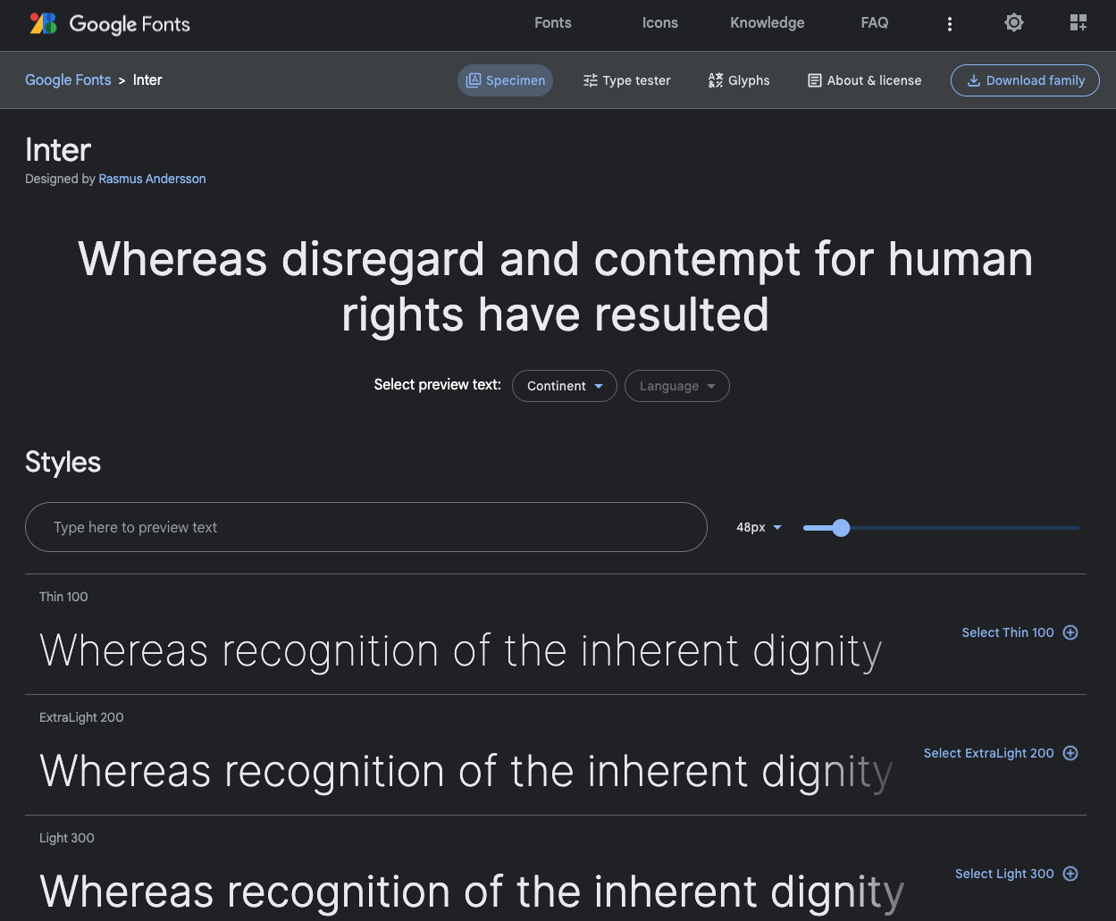Click the ExtraLight 200 sample text

pyautogui.click(x=466, y=772)
